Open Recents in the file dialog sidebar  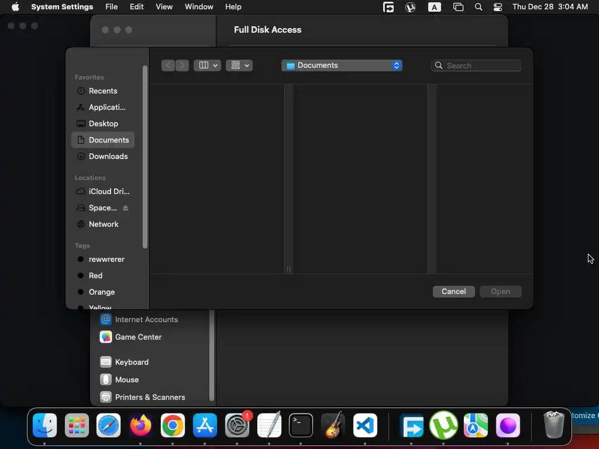tap(102, 91)
